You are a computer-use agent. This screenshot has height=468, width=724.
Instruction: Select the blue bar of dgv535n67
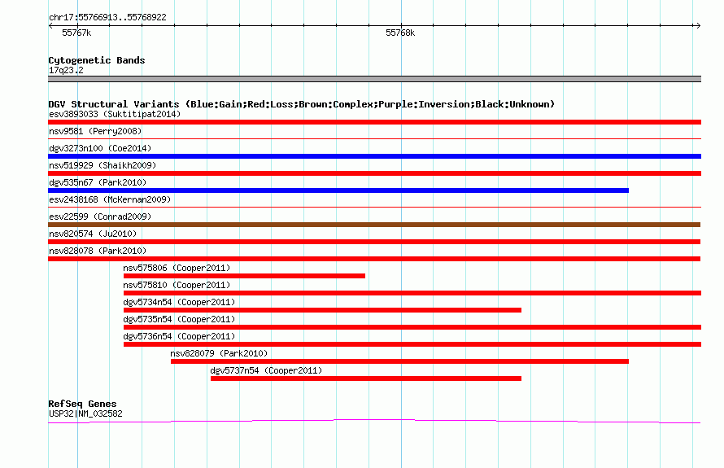(x=338, y=190)
